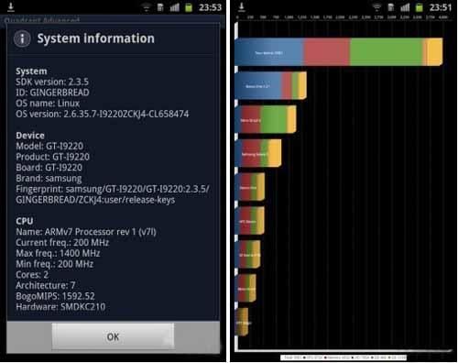Tap the smallest bar at bottom of chart
The width and height of the screenshot is (458, 363).
(x=242, y=322)
